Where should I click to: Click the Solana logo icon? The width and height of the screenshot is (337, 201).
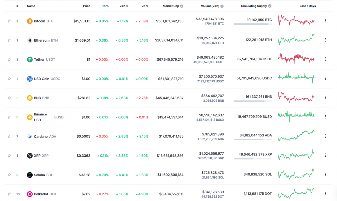click(x=29, y=175)
